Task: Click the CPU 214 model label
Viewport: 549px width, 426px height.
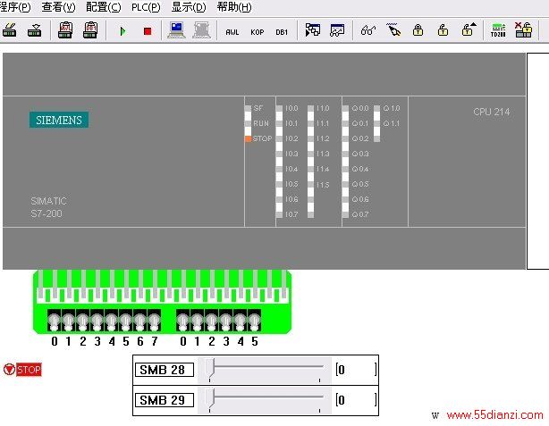Action: click(491, 112)
